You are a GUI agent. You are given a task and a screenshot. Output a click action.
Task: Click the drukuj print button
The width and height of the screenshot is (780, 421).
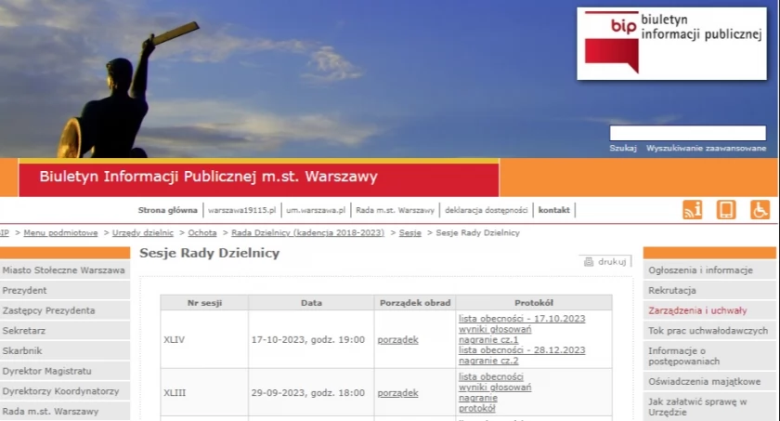(605, 262)
